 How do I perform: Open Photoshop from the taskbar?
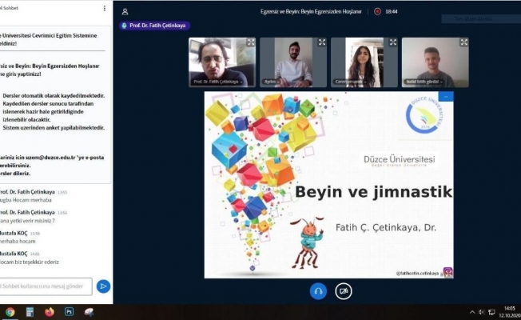[70, 311]
